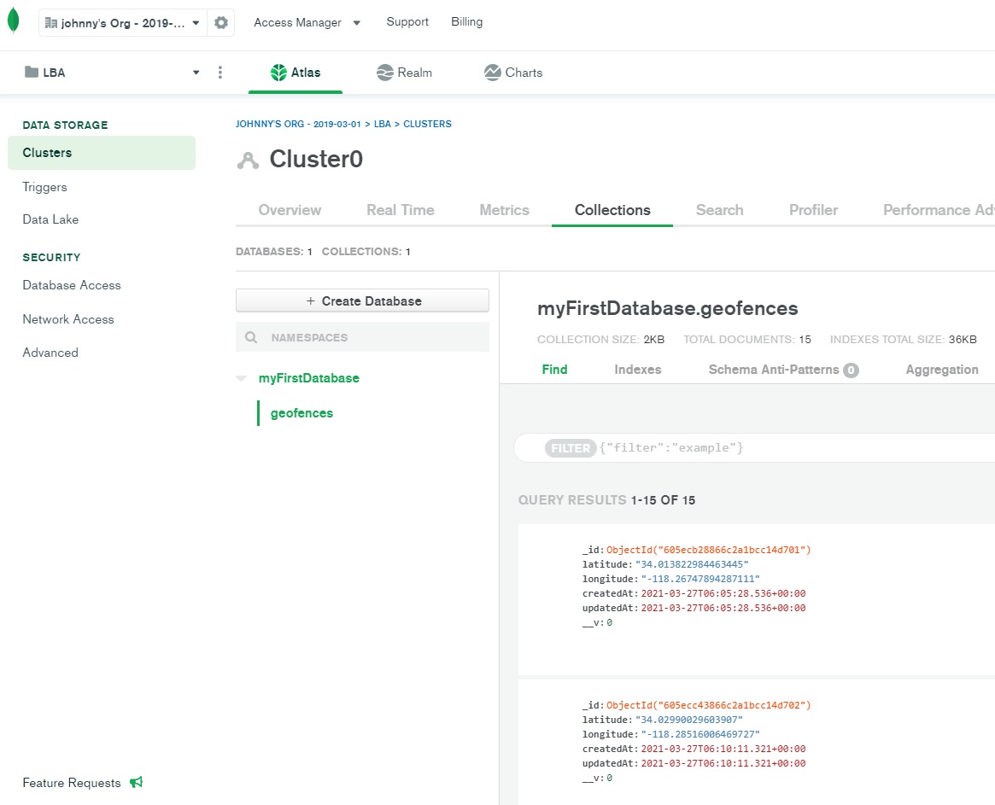Open the cluster Search tab
This screenshot has height=805, width=995.
click(720, 210)
